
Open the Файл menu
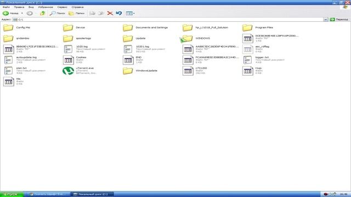coord(6,7)
